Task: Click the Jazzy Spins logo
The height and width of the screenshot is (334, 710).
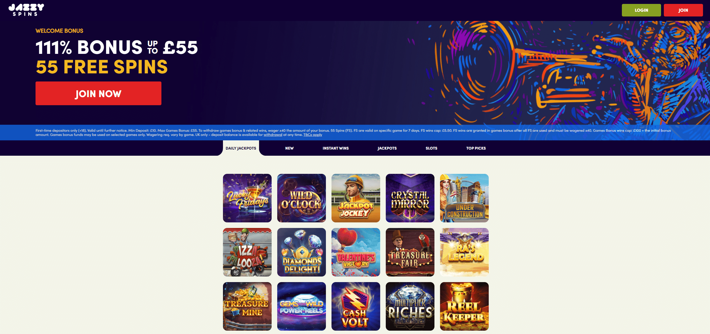Action: [x=26, y=10]
